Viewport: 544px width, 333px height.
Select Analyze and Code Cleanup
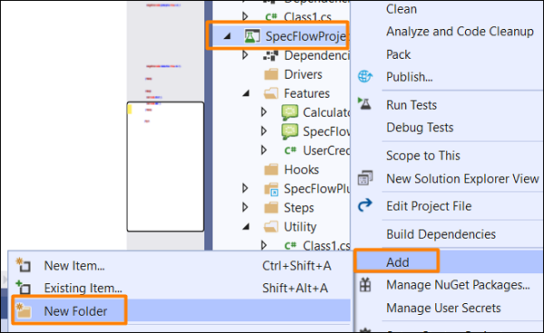click(x=460, y=32)
